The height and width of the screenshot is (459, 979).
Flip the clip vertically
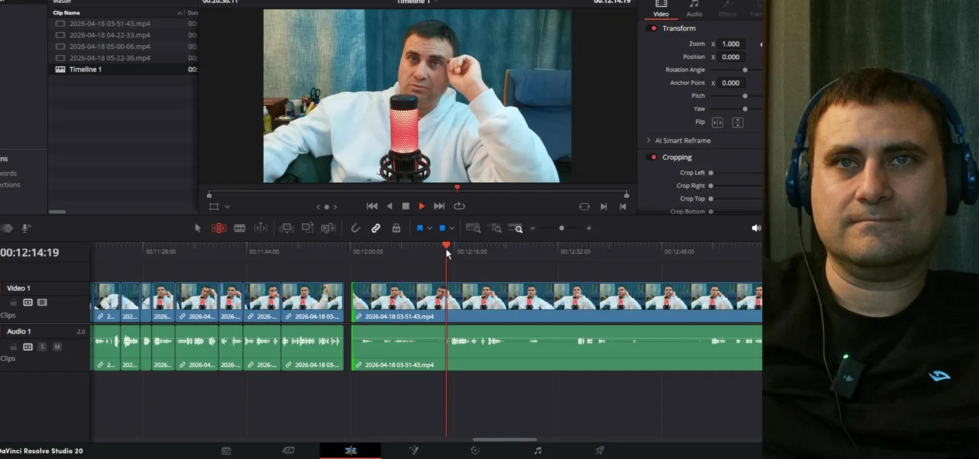click(x=737, y=122)
